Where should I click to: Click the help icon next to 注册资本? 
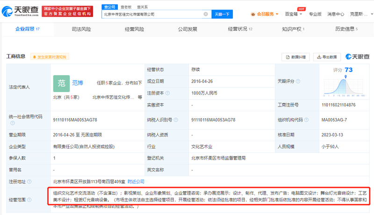(x=168, y=93)
